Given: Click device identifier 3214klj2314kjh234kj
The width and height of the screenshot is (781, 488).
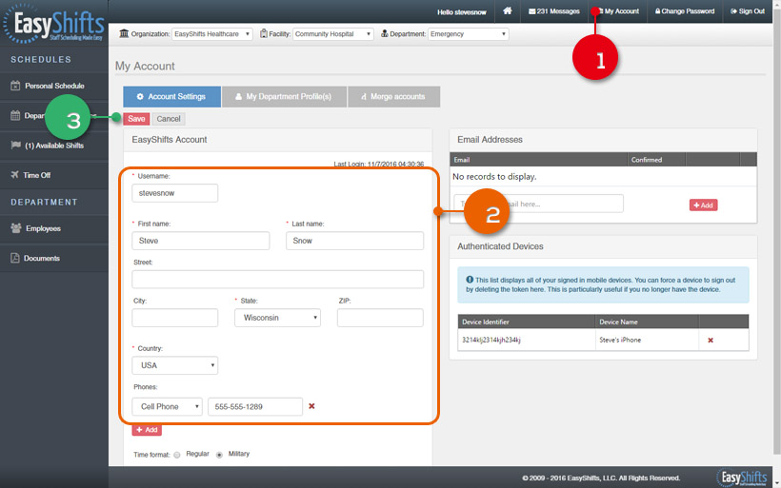Looking at the screenshot, I should click(x=491, y=340).
